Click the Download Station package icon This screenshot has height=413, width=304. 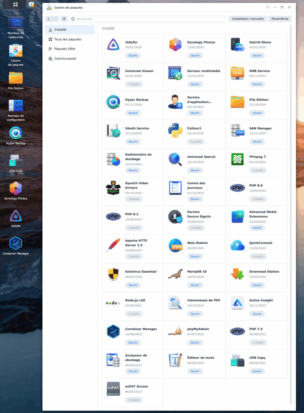[237, 274]
